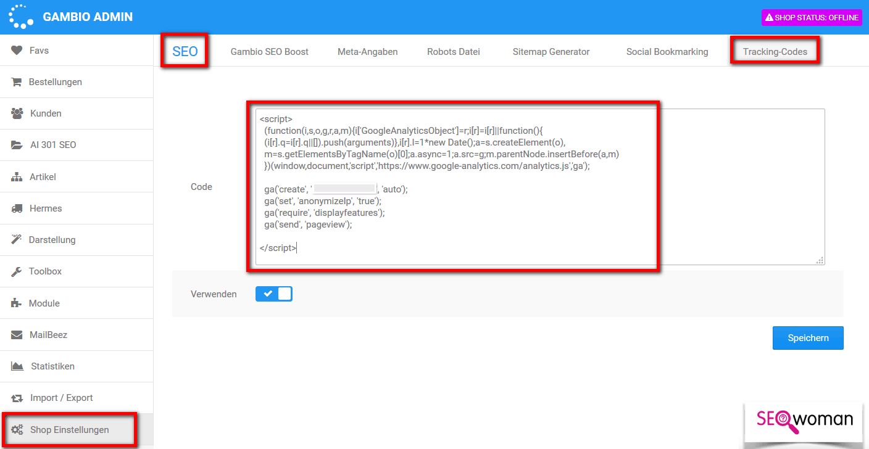Open Shop Einstellungen menu entry
Image resolution: width=869 pixels, height=449 pixels.
pyautogui.click(x=77, y=430)
